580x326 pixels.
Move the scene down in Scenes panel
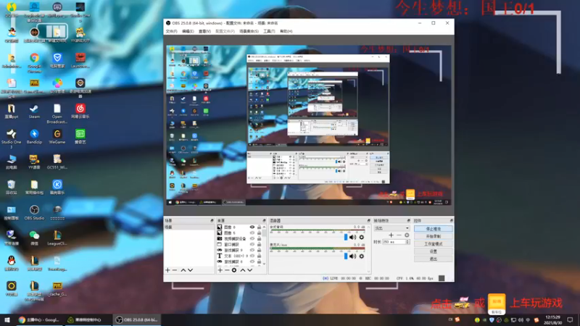click(x=190, y=270)
